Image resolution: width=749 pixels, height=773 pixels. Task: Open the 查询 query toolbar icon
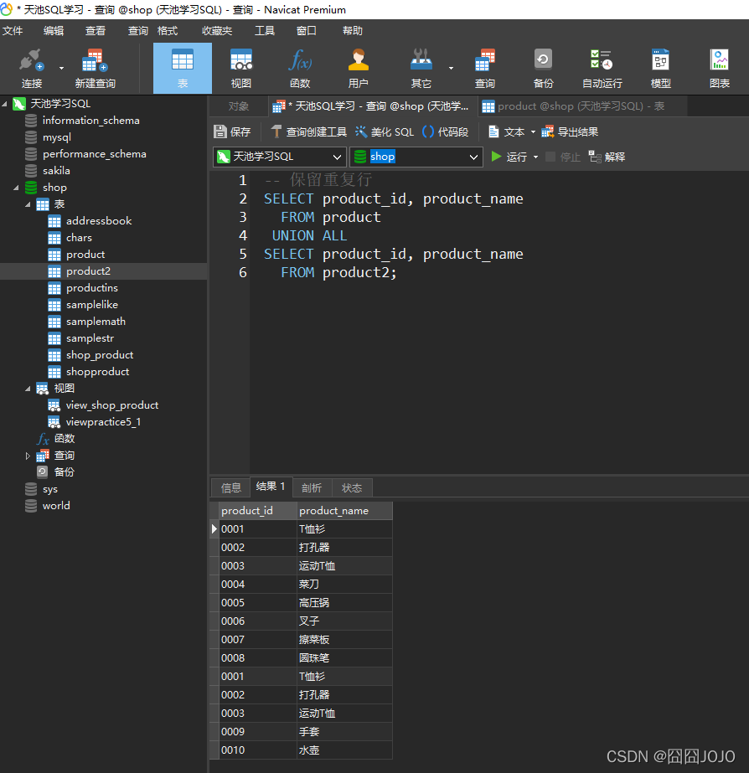pyautogui.click(x=485, y=68)
